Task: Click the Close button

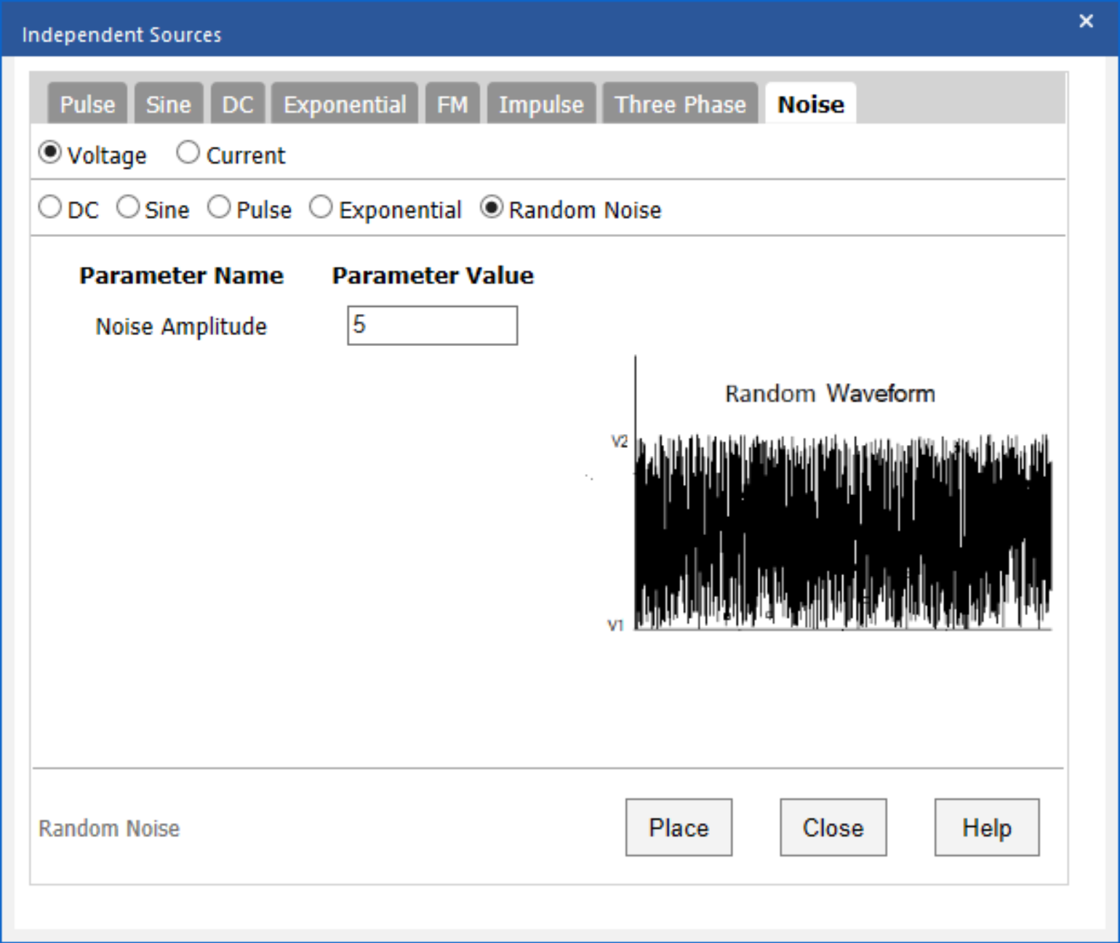Action: (x=833, y=827)
